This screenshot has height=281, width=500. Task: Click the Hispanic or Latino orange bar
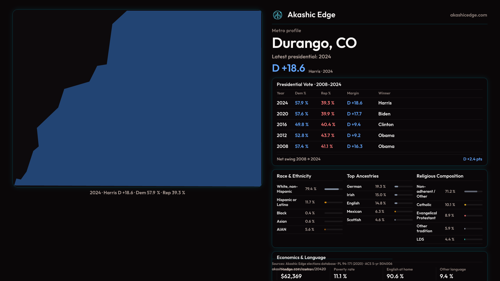326,202
